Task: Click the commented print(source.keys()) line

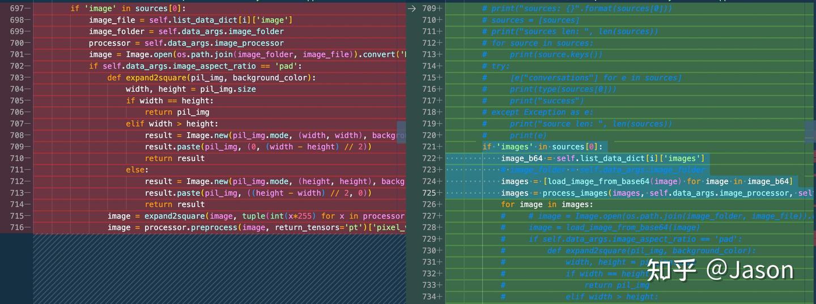Action: [542, 54]
